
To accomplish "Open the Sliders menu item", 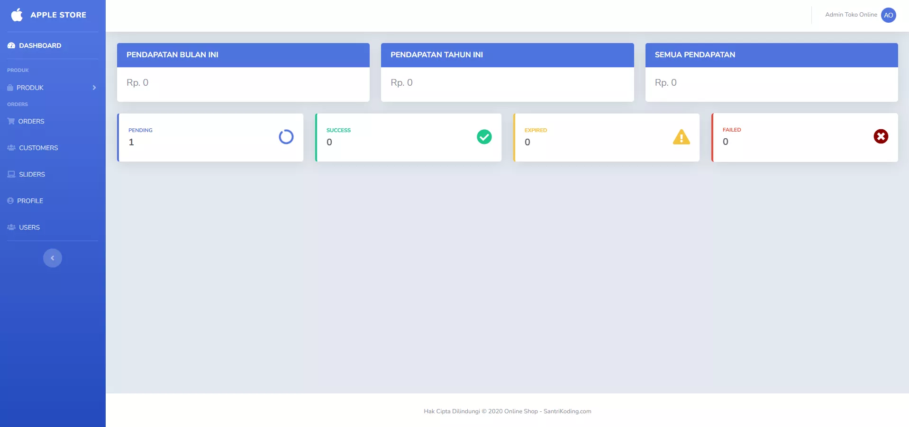I will tap(53, 174).
